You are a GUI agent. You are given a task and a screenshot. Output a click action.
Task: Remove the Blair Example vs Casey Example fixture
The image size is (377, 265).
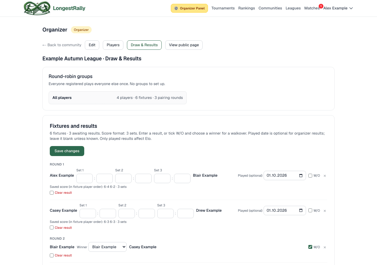click(x=325, y=247)
